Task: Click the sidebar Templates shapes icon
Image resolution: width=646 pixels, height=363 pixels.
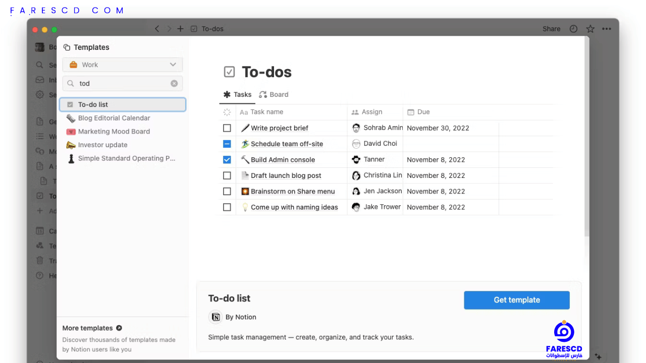Action: pyautogui.click(x=39, y=246)
